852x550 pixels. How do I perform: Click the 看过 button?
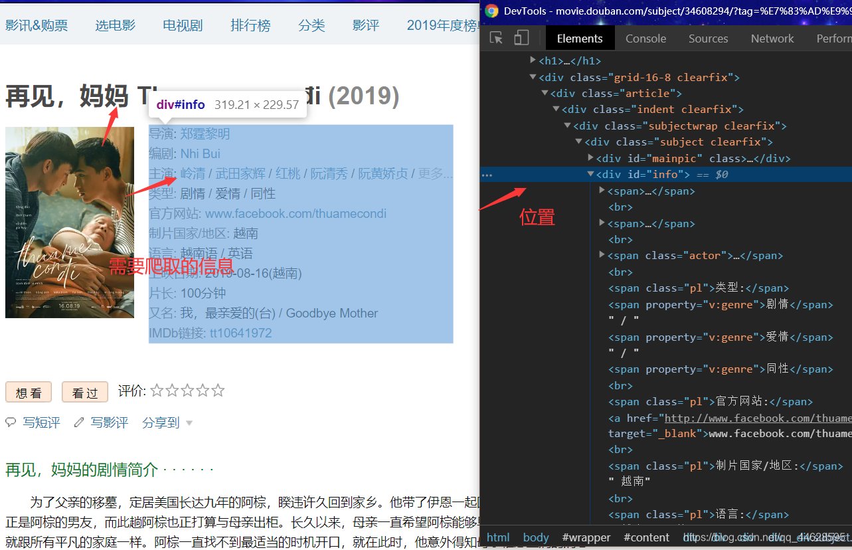[x=85, y=392]
